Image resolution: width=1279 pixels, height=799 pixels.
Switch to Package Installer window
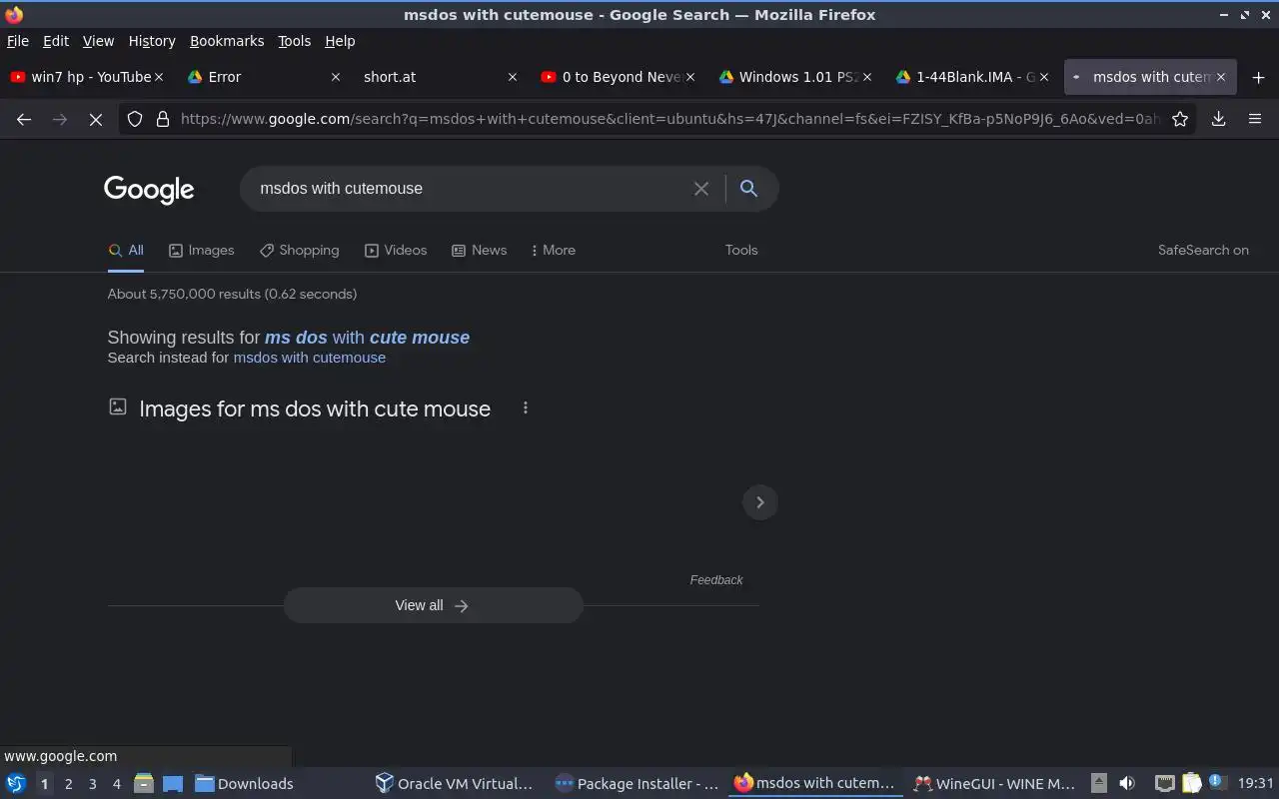pyautogui.click(x=637, y=784)
